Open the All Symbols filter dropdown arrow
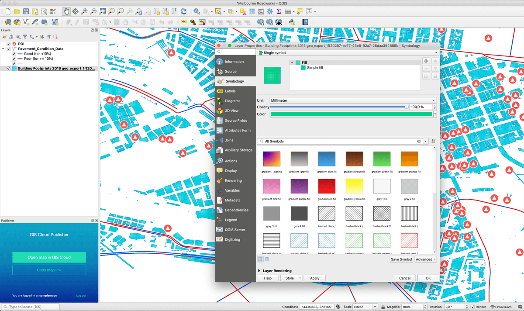Viewport: 524px width, 311px height. 425,142
